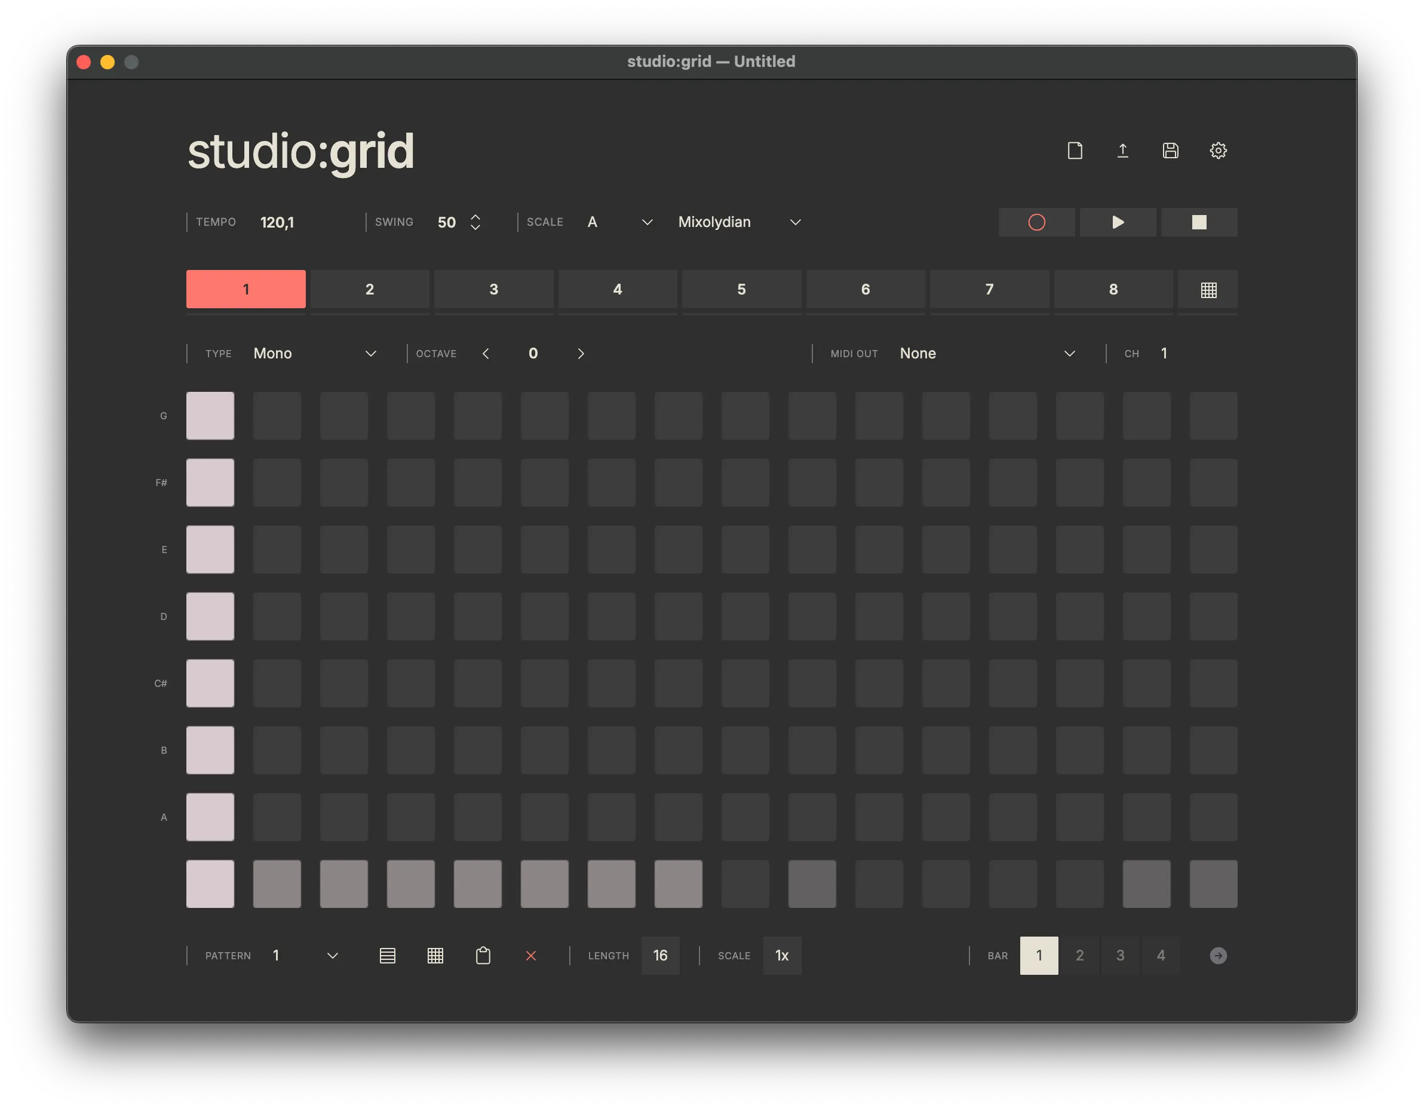This screenshot has width=1424, height=1111.
Task: Toggle the record button
Action: [1036, 222]
